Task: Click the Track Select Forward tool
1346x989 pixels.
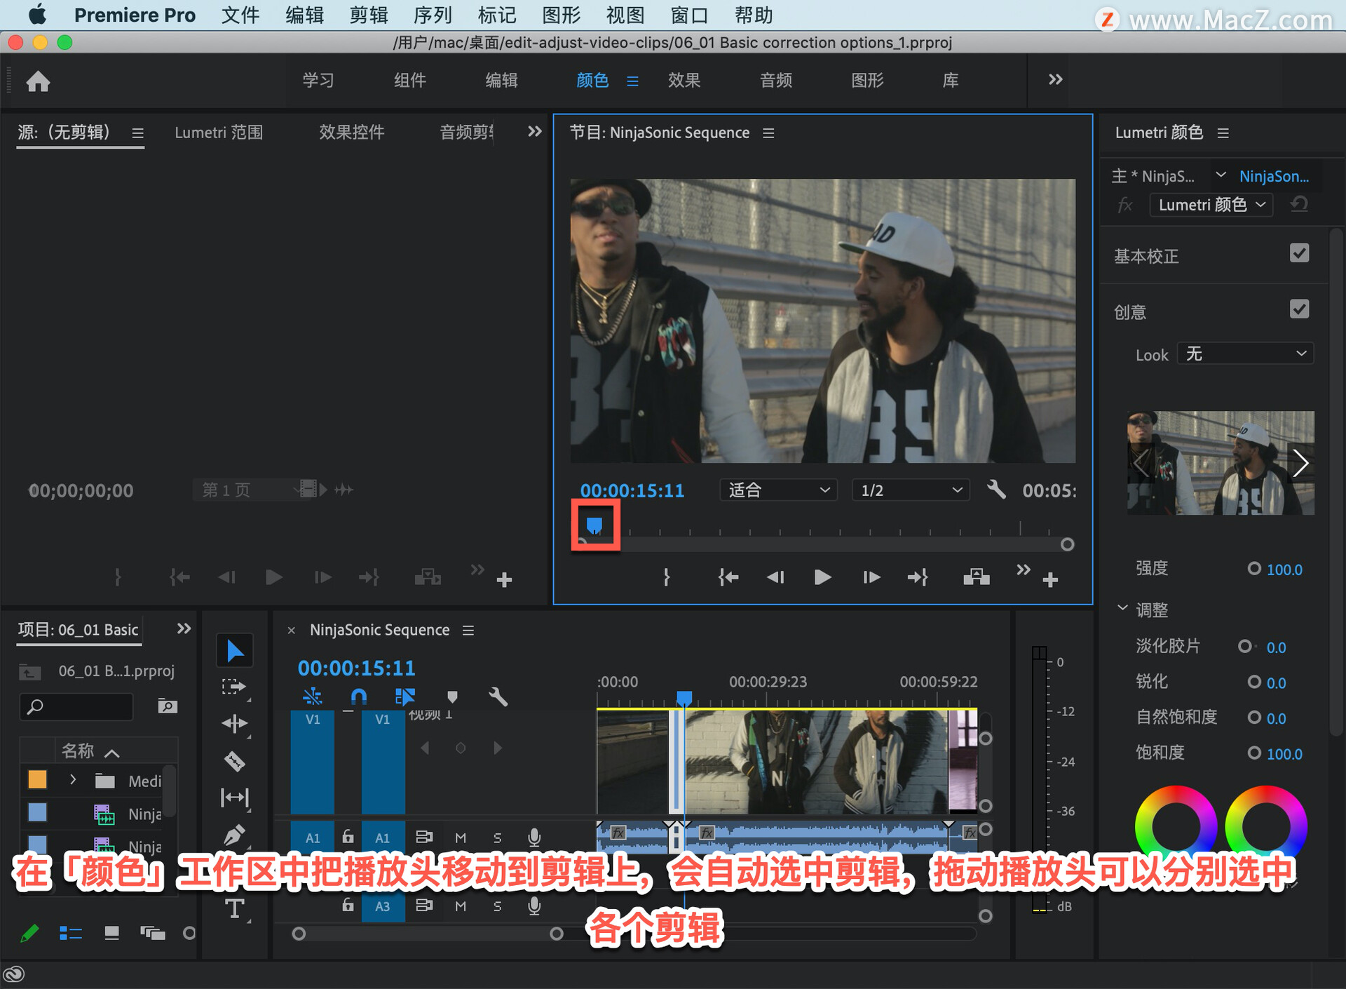Action: tap(234, 687)
